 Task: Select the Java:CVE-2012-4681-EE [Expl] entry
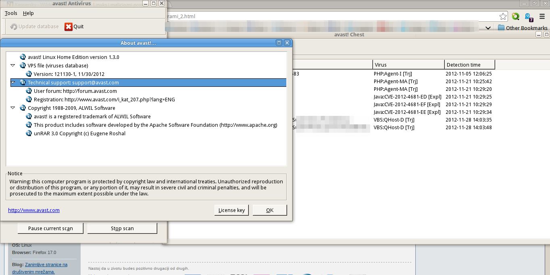coord(408,112)
